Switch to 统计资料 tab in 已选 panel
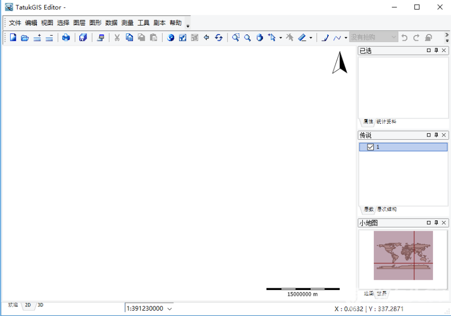The image size is (451, 316). [x=386, y=122]
